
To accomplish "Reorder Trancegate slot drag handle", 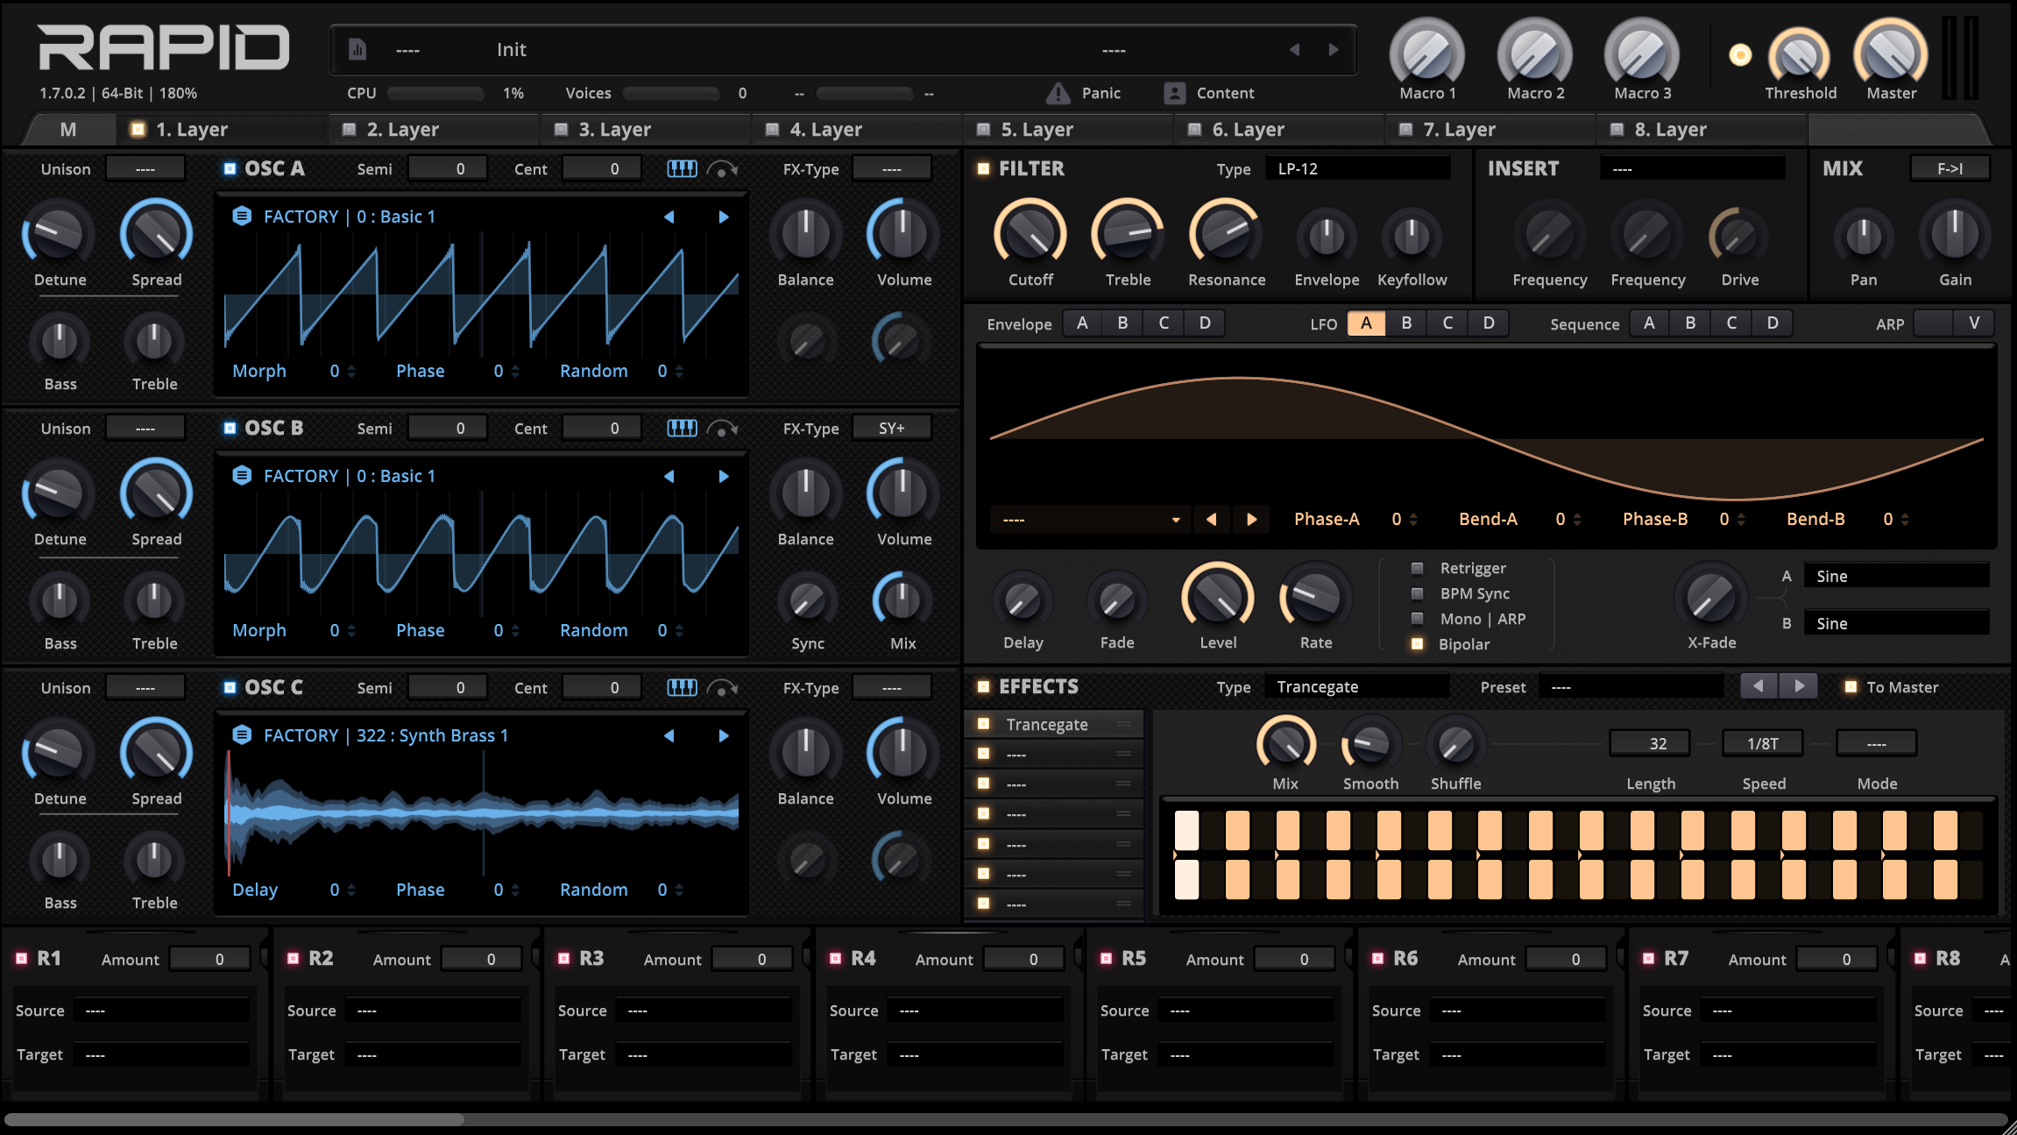I will point(1124,724).
